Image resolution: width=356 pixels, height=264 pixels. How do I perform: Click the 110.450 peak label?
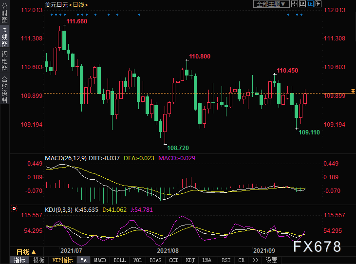[x=287, y=70]
